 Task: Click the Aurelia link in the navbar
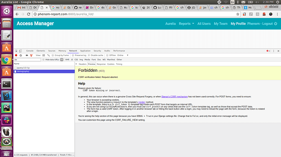click(170, 24)
